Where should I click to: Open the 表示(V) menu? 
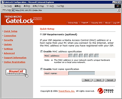(x=27, y=6)
